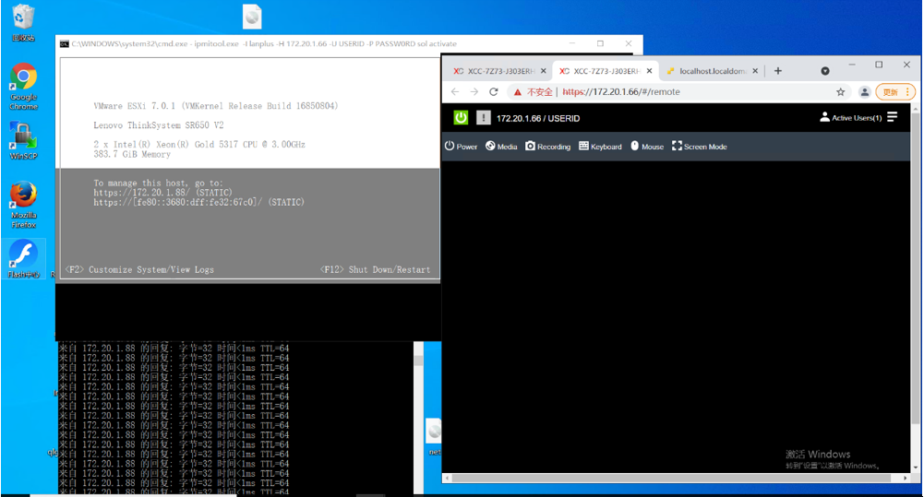Click the https://172.20.1.88/ (STATIC) line

tap(162, 193)
